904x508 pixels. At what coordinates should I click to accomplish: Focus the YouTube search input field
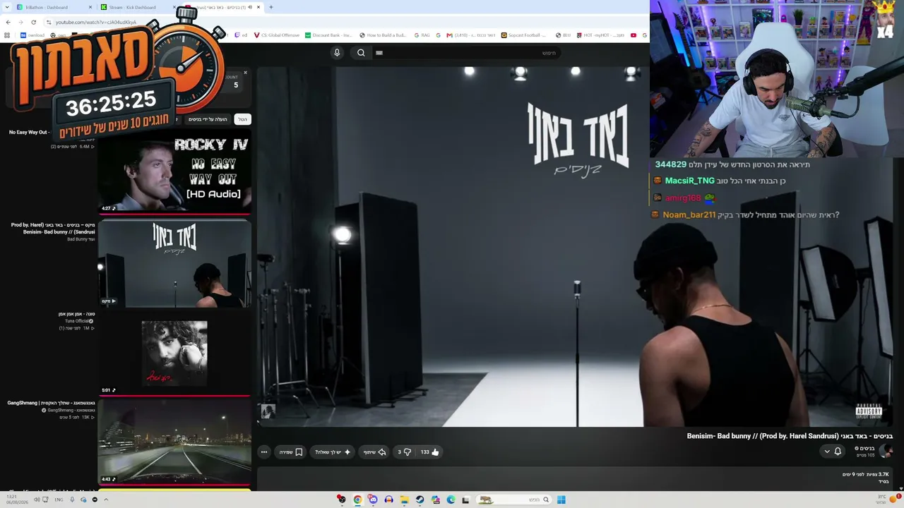coord(467,53)
